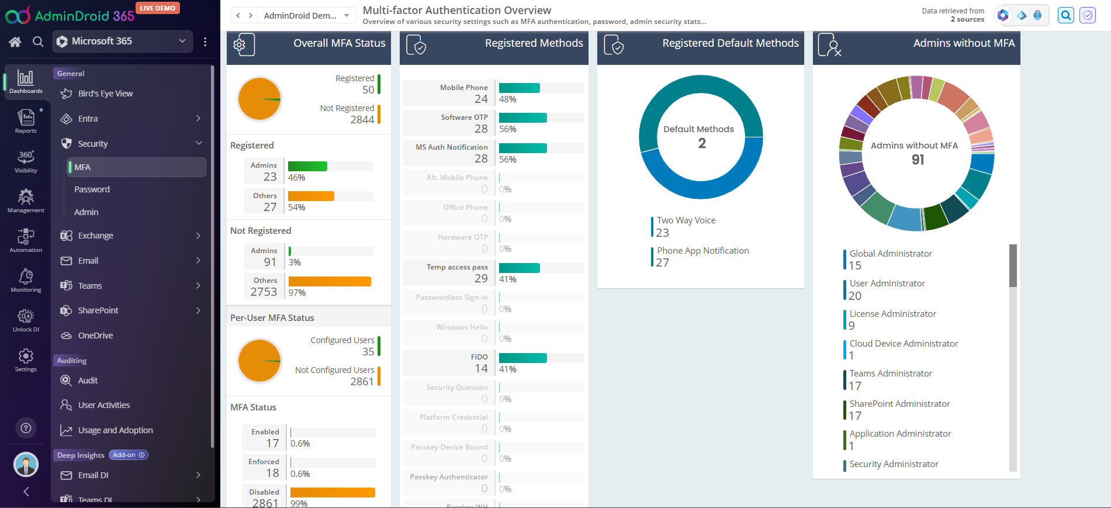The height and width of the screenshot is (508, 1111).
Task: Click the Admins without MFA scrollbar
Action: [1013, 267]
